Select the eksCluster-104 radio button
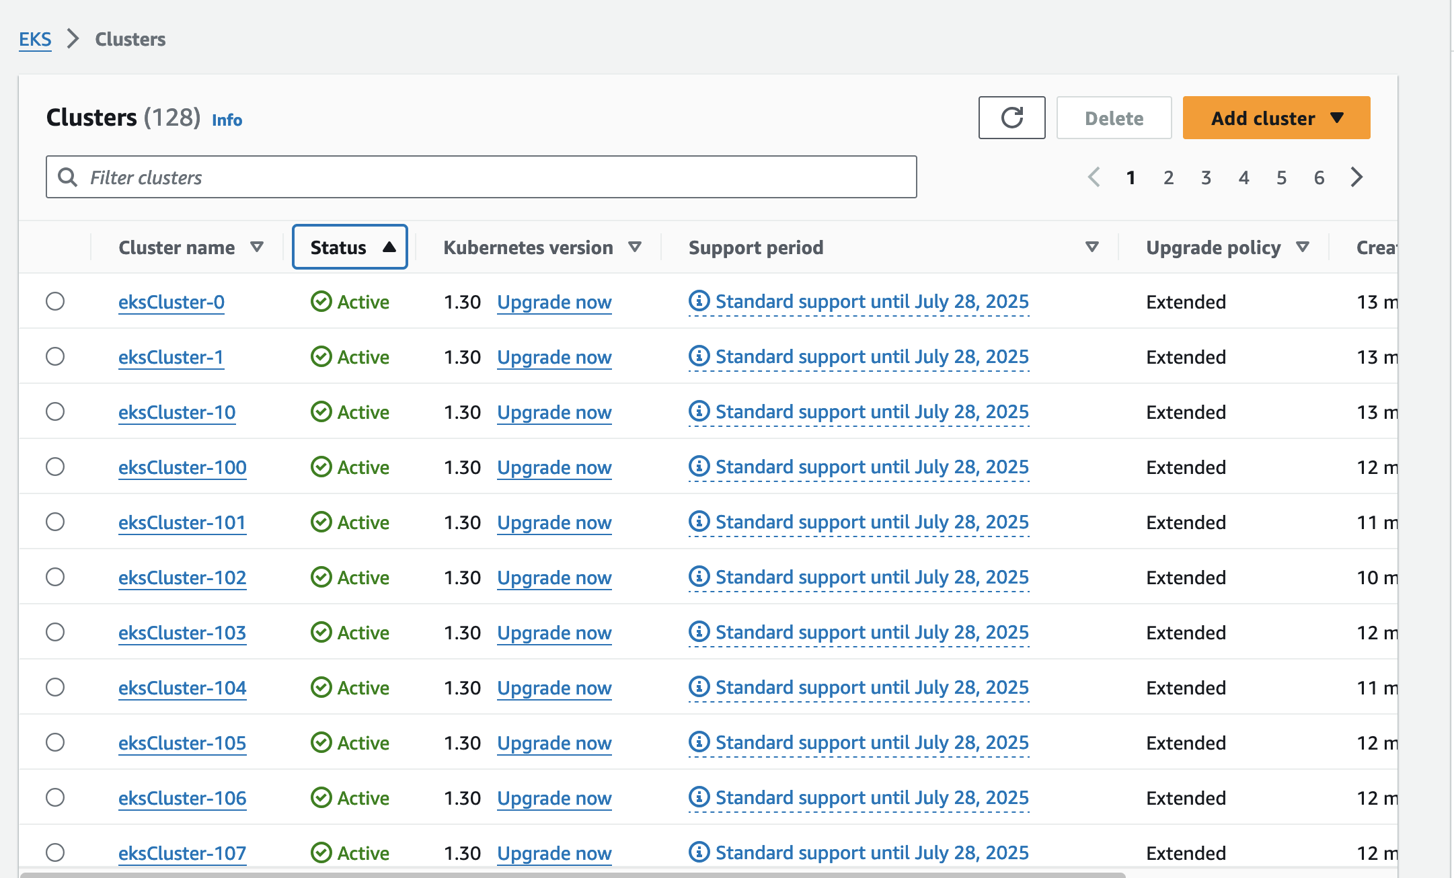1454x878 pixels. coord(55,687)
